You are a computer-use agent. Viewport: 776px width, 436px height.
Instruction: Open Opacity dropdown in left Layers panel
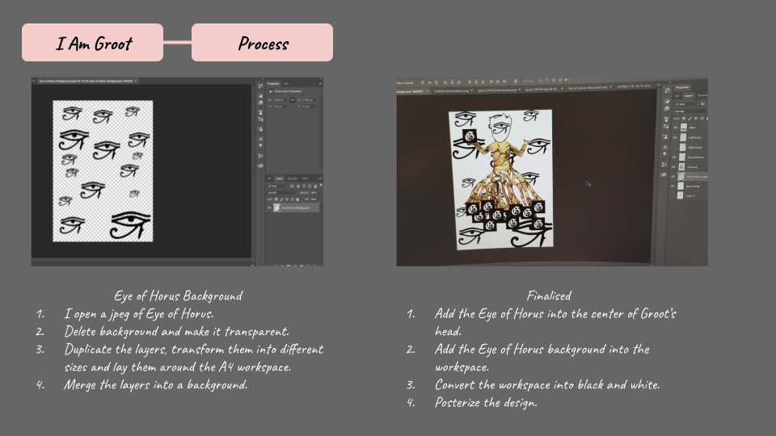pos(320,193)
